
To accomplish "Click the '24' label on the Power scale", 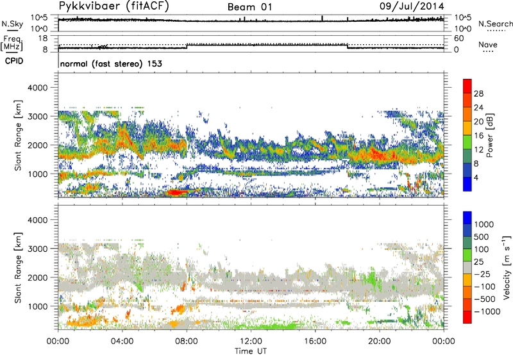I will coord(478,108).
